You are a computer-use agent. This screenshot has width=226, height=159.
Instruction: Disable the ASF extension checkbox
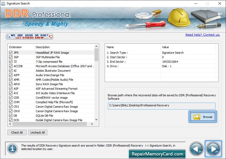11,88
